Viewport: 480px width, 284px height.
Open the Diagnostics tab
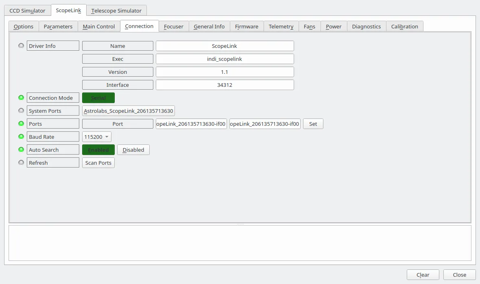(x=367, y=26)
